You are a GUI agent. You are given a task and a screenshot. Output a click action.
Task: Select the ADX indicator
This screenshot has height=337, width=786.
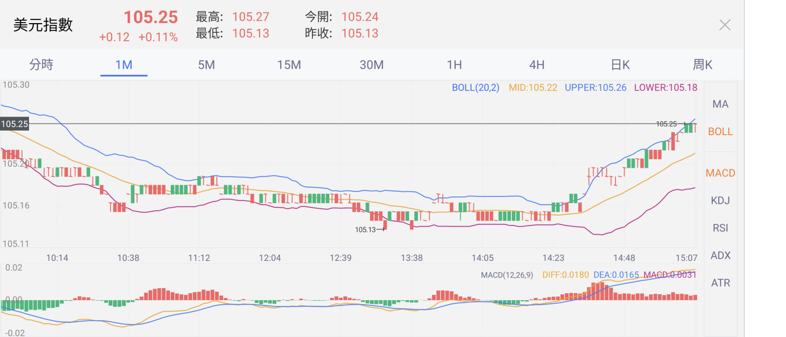(720, 255)
